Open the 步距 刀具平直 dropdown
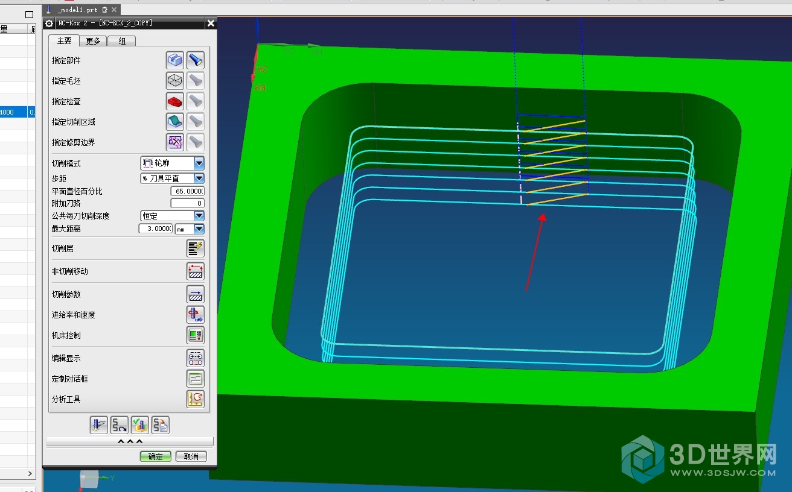 [x=199, y=178]
